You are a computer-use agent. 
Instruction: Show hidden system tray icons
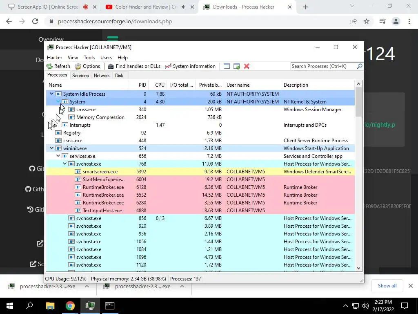tap(345, 306)
